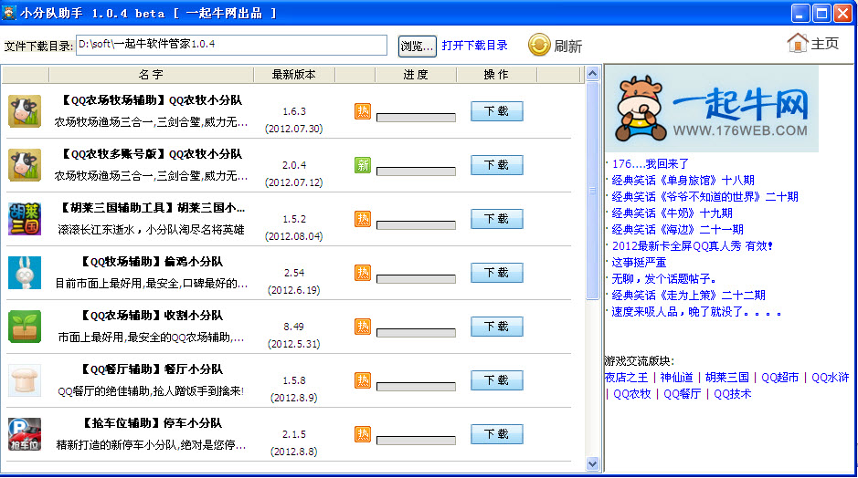Image resolution: width=858 pixels, height=478 pixels.
Task: Open link 176....我回来了
Action: (650, 164)
